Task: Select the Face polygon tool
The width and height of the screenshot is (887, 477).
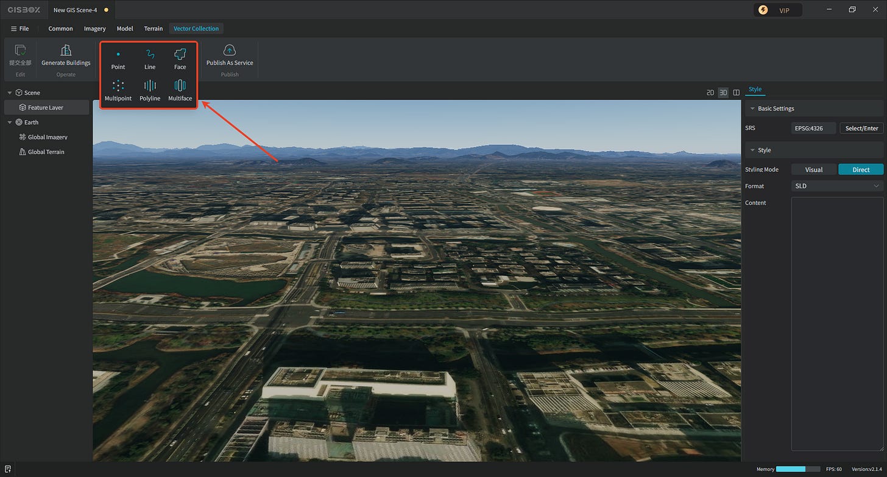Action: pyautogui.click(x=180, y=59)
